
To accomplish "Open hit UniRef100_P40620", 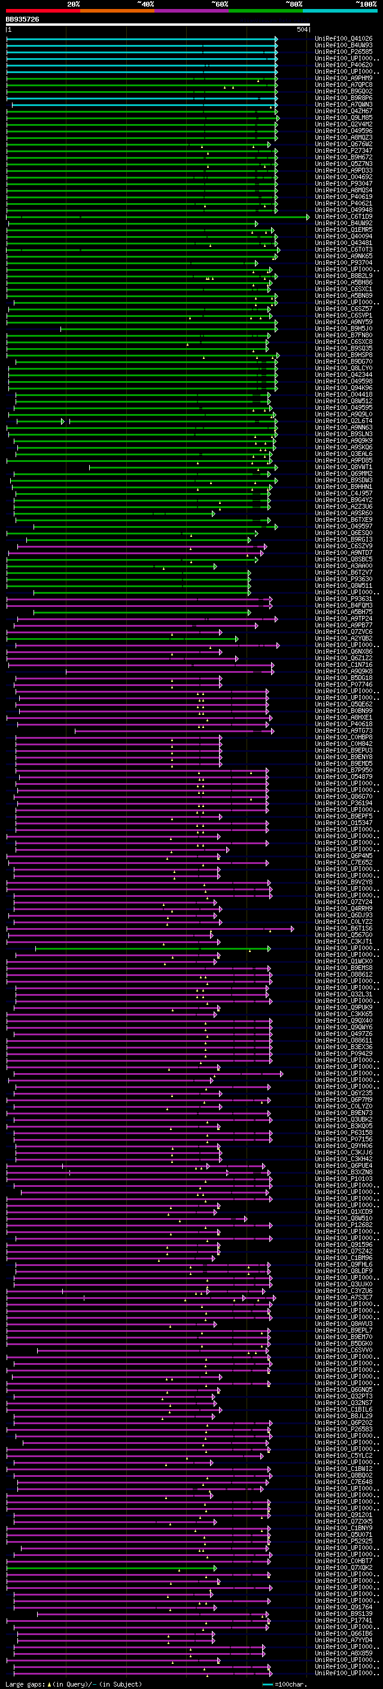I will coord(344,65).
